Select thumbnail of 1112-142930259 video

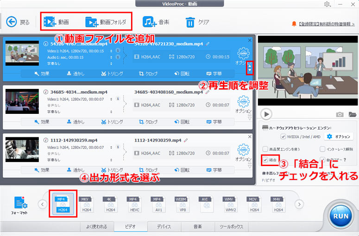coord(22,149)
